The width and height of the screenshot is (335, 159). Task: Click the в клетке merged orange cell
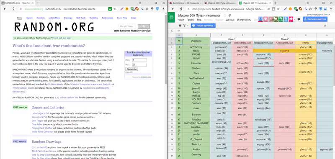[285, 51]
